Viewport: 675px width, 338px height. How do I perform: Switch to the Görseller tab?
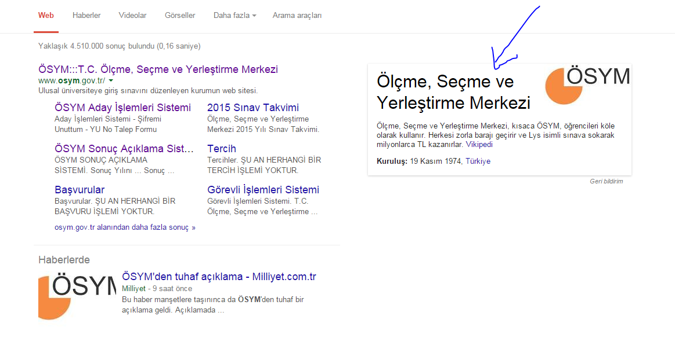coord(180,16)
